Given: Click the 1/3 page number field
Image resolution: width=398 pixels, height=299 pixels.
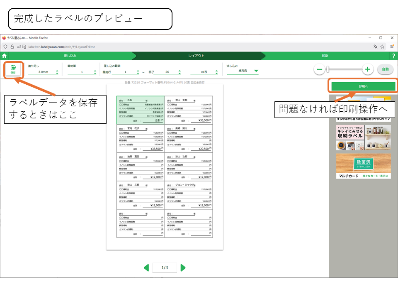Looking at the screenshot, I should pos(165,268).
